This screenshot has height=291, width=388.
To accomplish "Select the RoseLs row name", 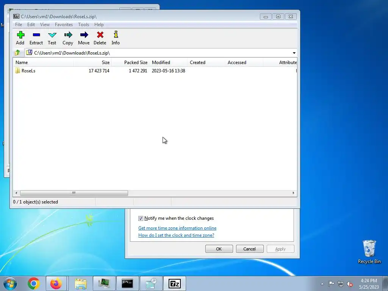I will (28, 71).
